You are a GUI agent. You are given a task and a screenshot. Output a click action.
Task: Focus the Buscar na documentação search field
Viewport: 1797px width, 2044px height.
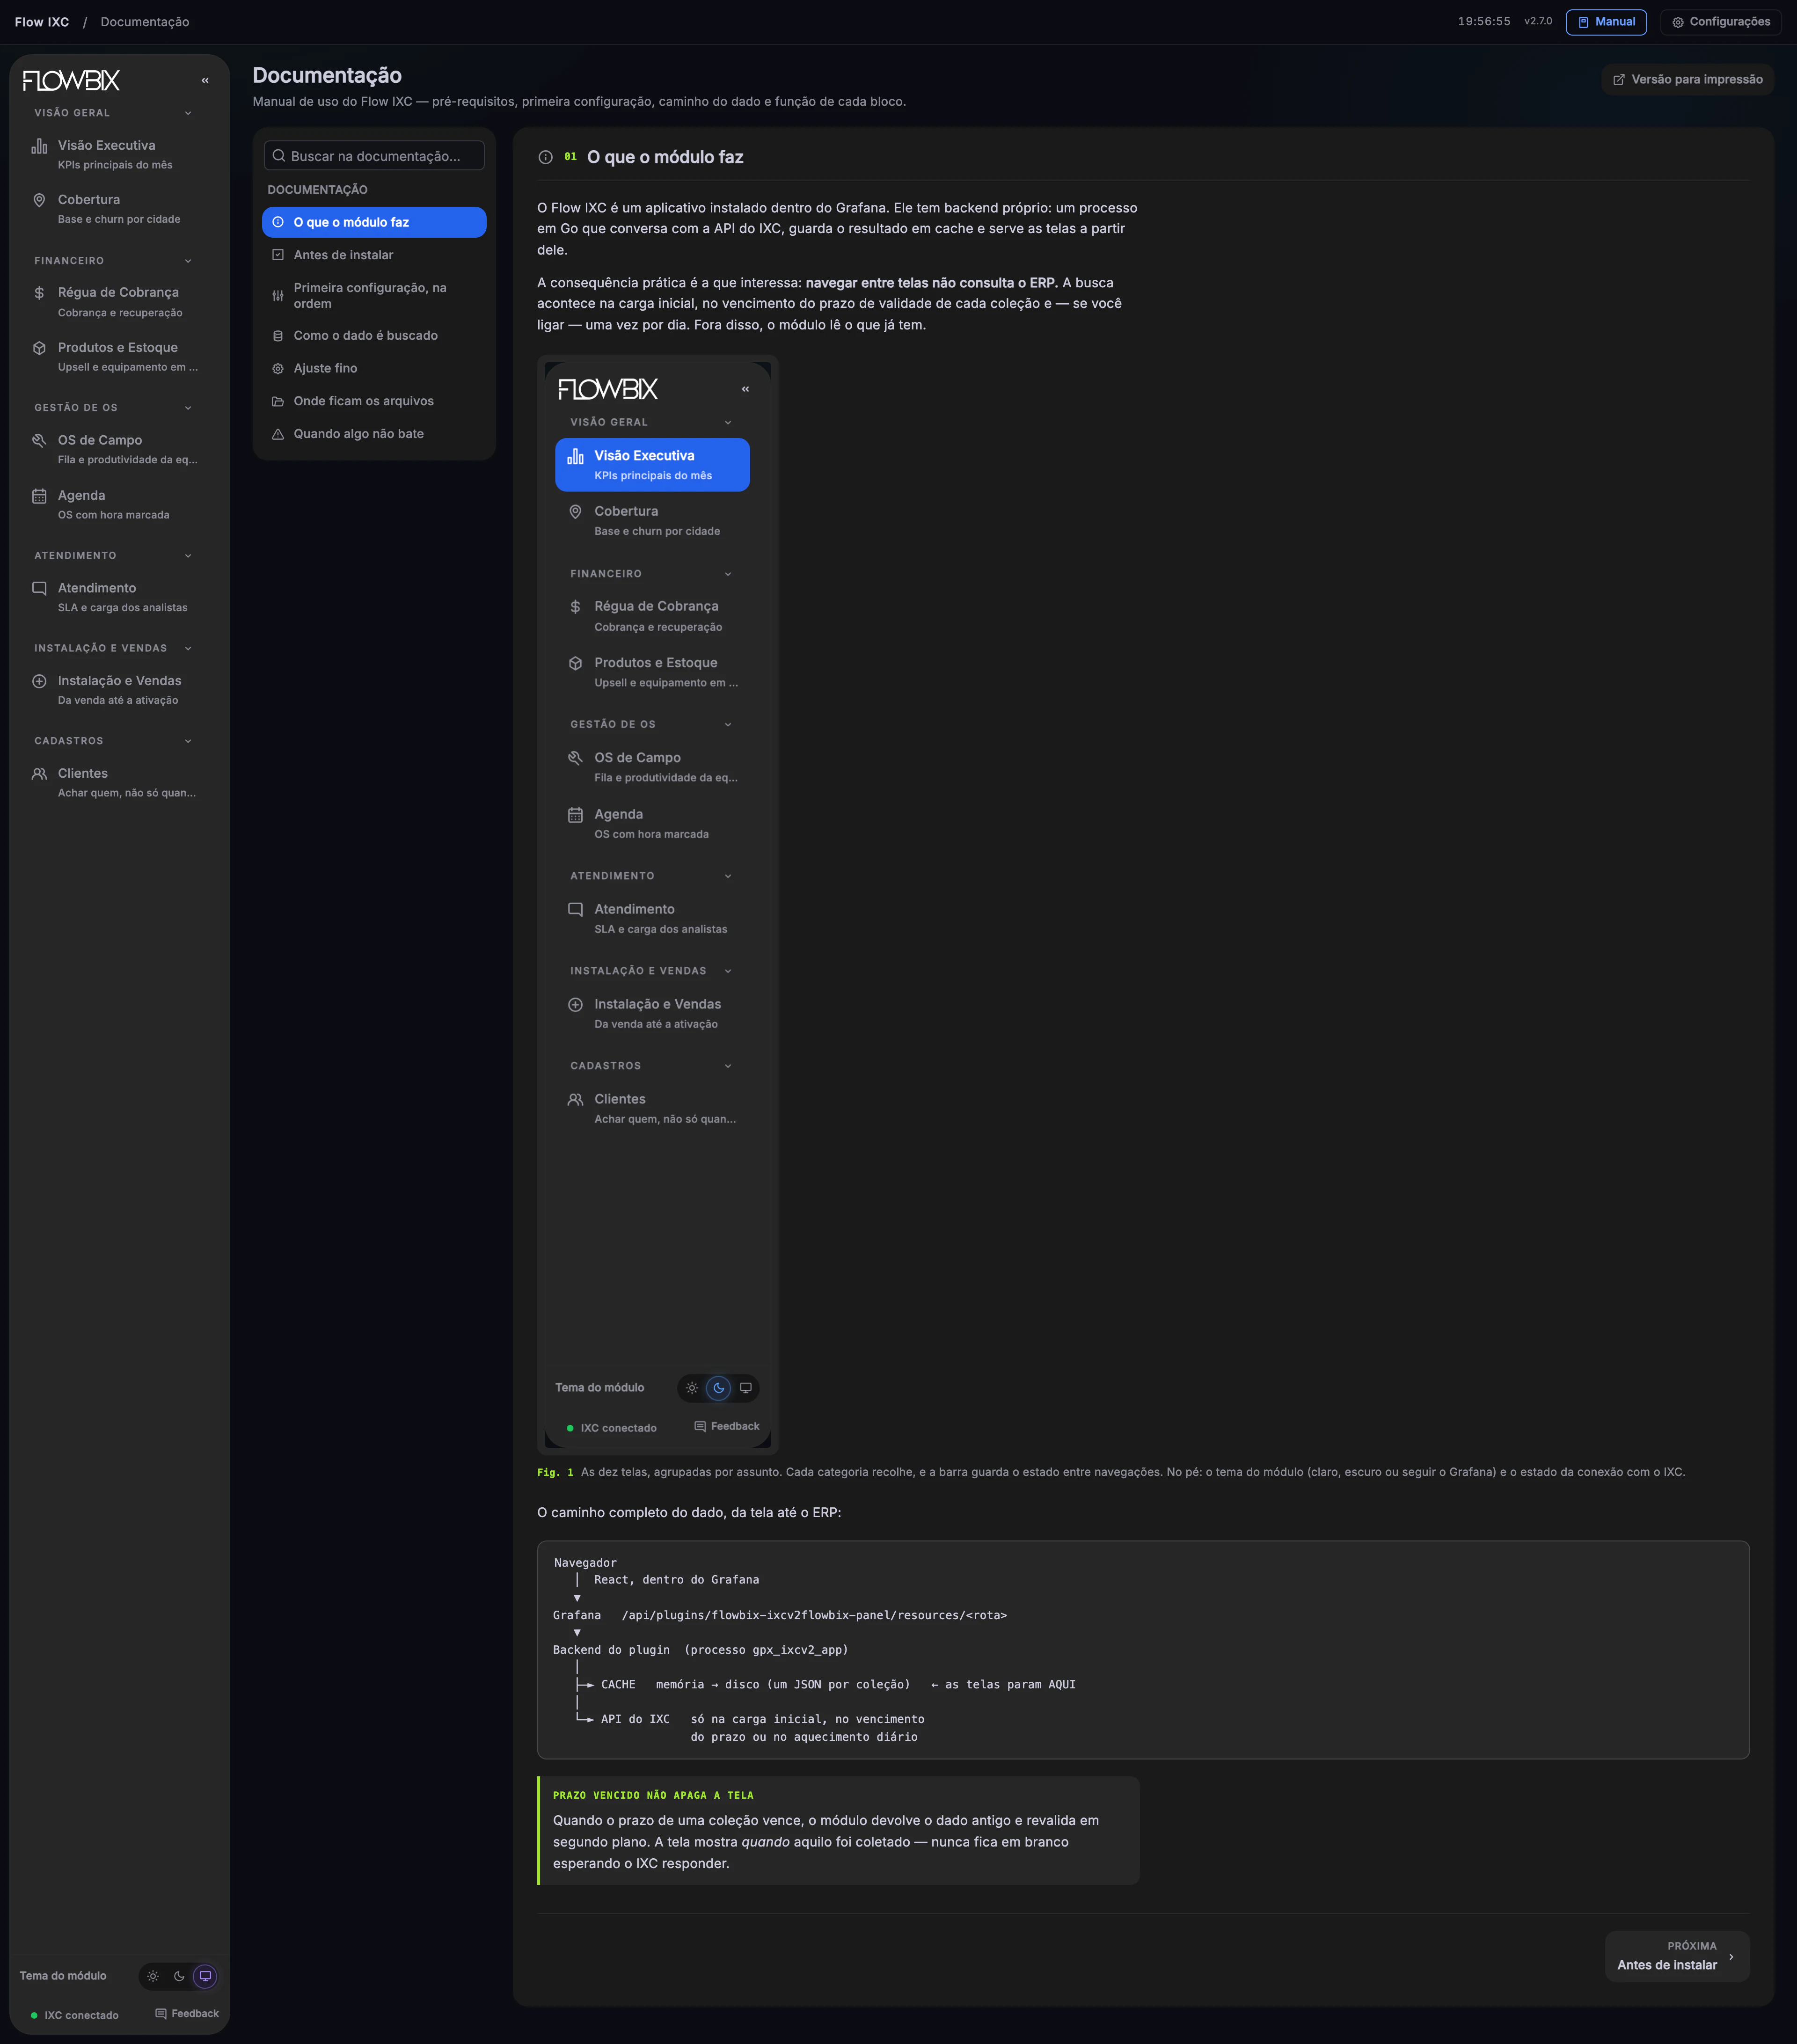(374, 156)
